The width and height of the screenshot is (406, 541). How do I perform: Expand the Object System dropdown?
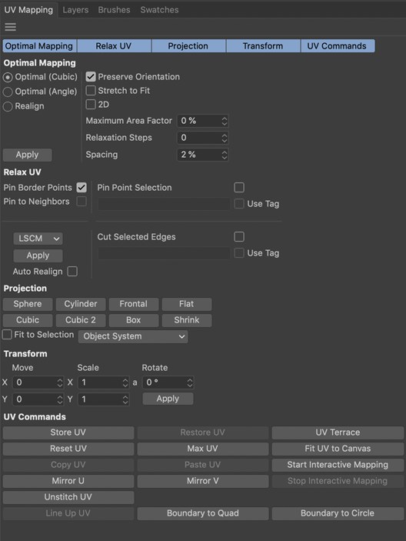(133, 336)
